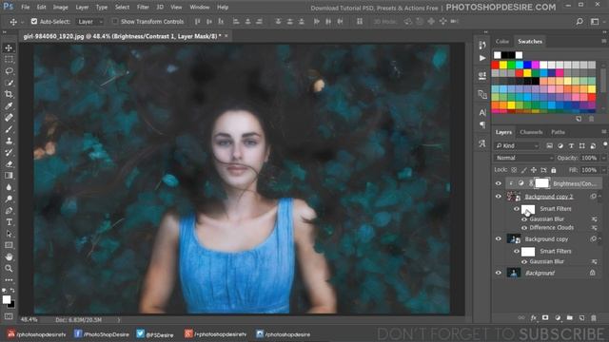Open the Paragraph panel icon
609x342 pixels.
coord(482,124)
